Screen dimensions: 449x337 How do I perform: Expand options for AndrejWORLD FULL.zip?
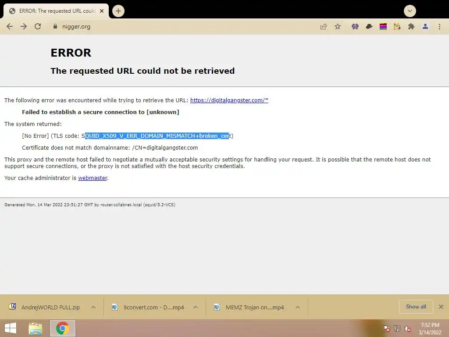(x=93, y=307)
